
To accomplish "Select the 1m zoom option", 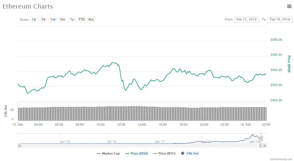I will click(53, 19).
